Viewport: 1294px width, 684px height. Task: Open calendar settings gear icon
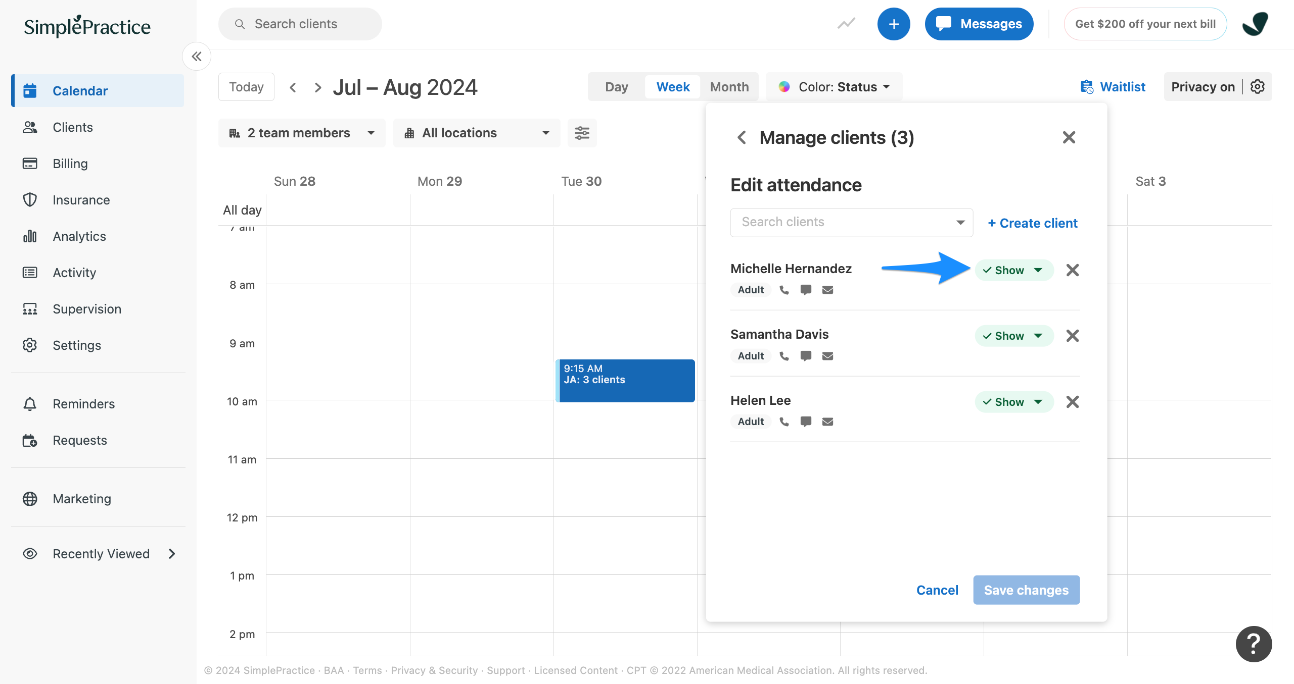[1258, 87]
